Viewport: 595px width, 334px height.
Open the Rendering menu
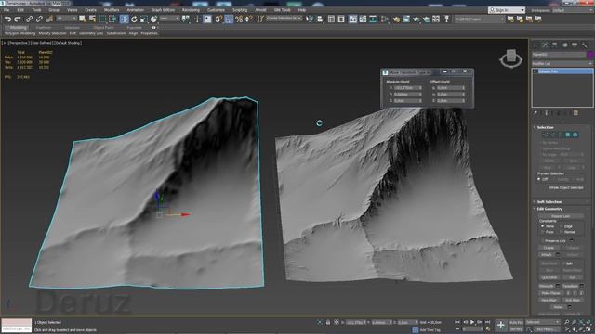(x=191, y=10)
